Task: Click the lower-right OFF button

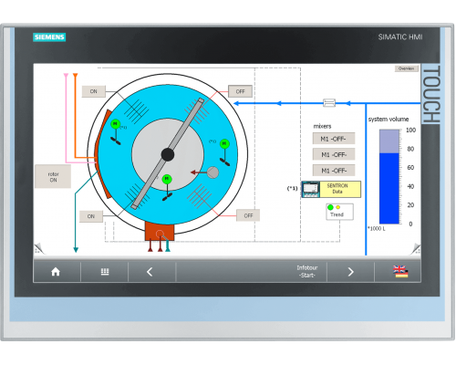Action: [x=248, y=215]
